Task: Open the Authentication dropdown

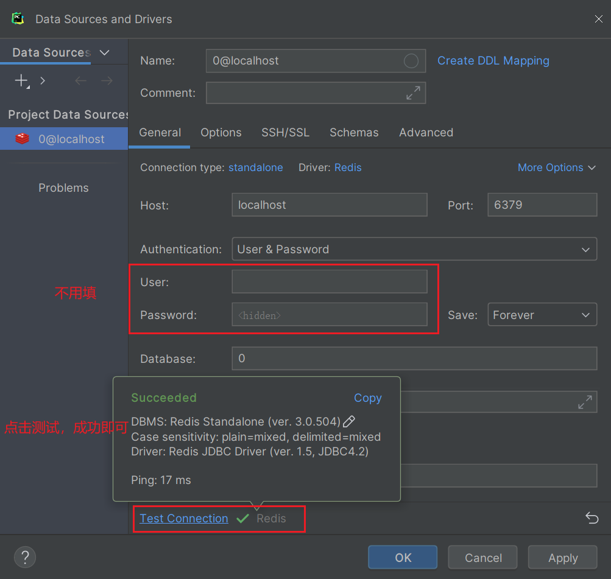Action: (414, 249)
